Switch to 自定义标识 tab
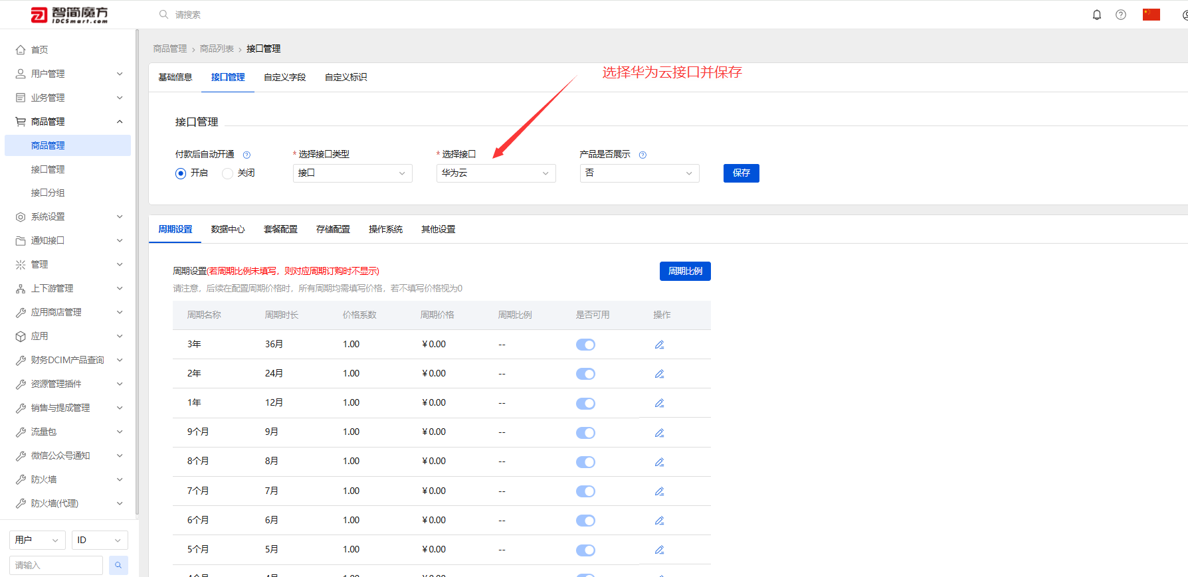 click(346, 78)
